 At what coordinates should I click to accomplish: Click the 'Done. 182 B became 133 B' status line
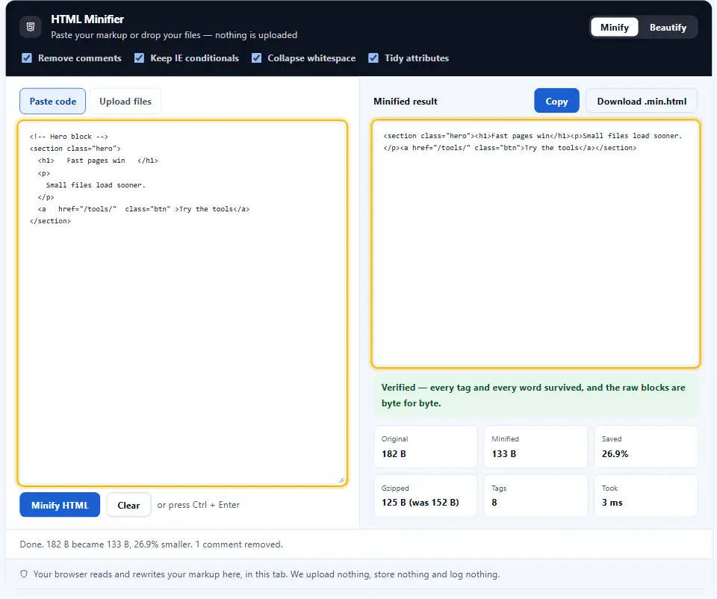pos(152,544)
